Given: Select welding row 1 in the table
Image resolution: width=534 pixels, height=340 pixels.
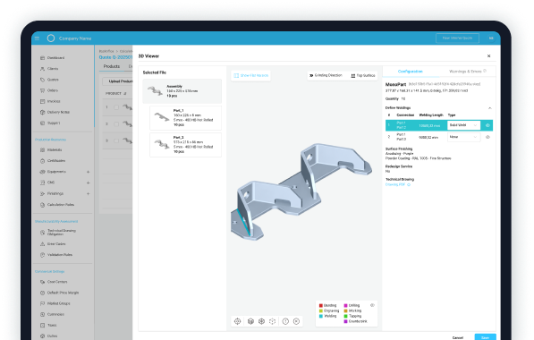Looking at the screenshot, I should click(x=439, y=125).
